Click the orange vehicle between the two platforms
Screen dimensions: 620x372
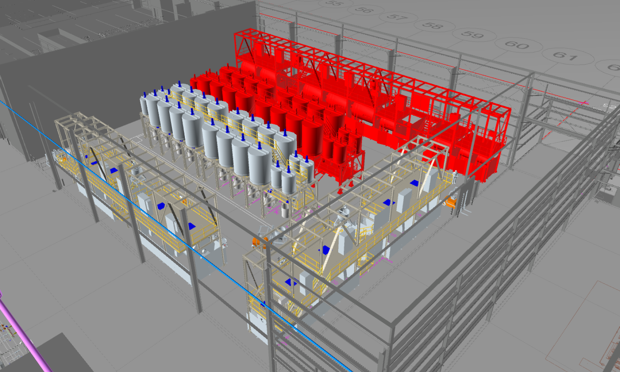click(x=257, y=242)
